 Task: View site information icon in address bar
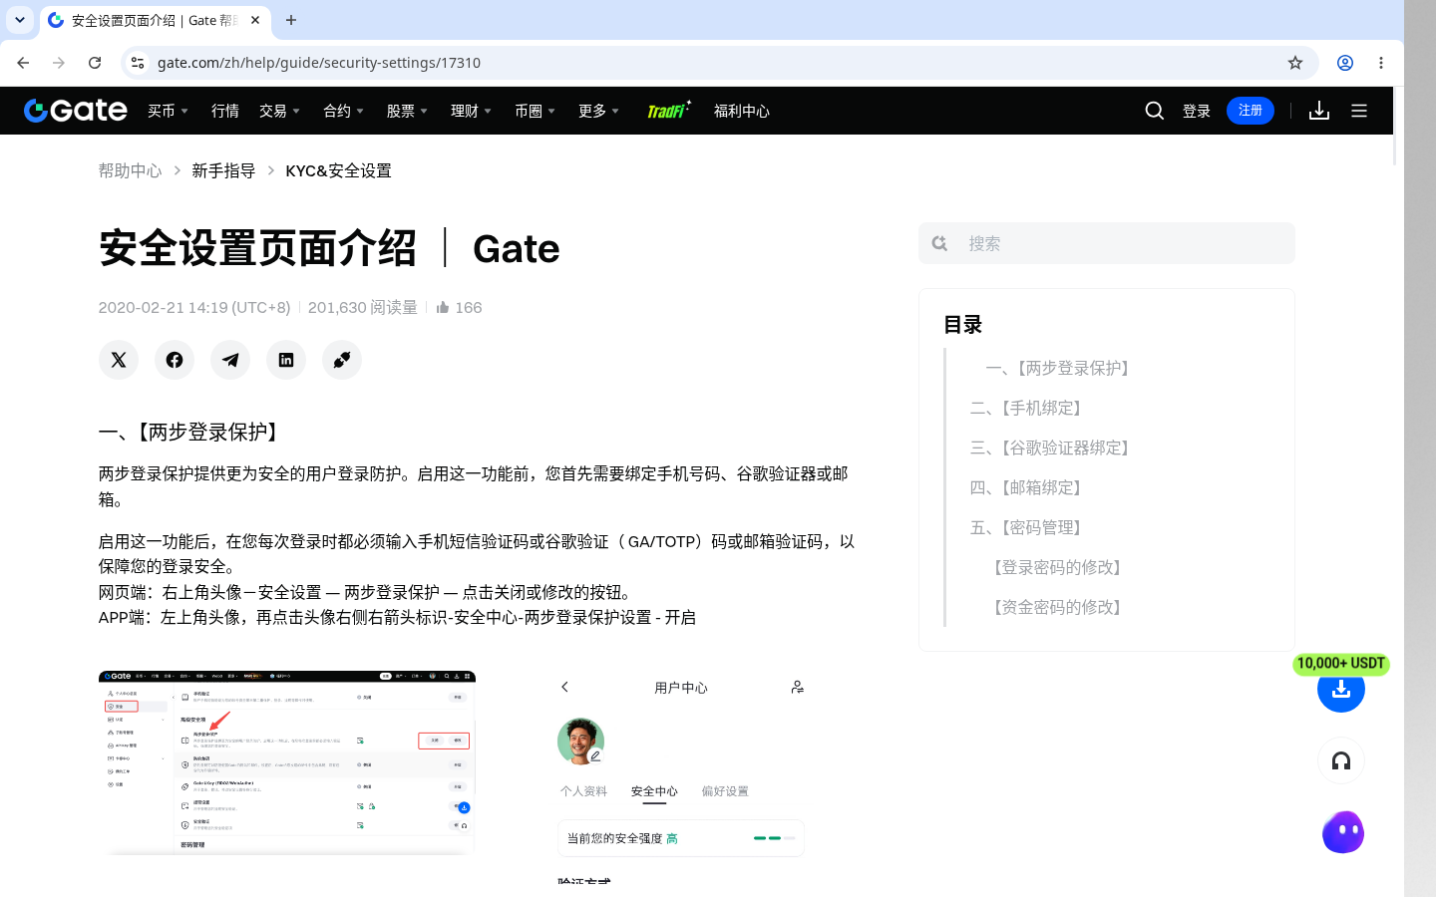(x=138, y=63)
